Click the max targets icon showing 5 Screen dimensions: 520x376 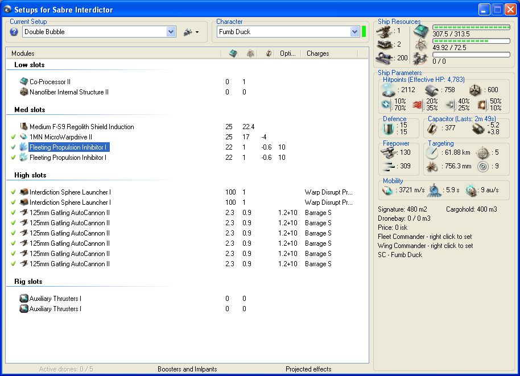(482, 153)
